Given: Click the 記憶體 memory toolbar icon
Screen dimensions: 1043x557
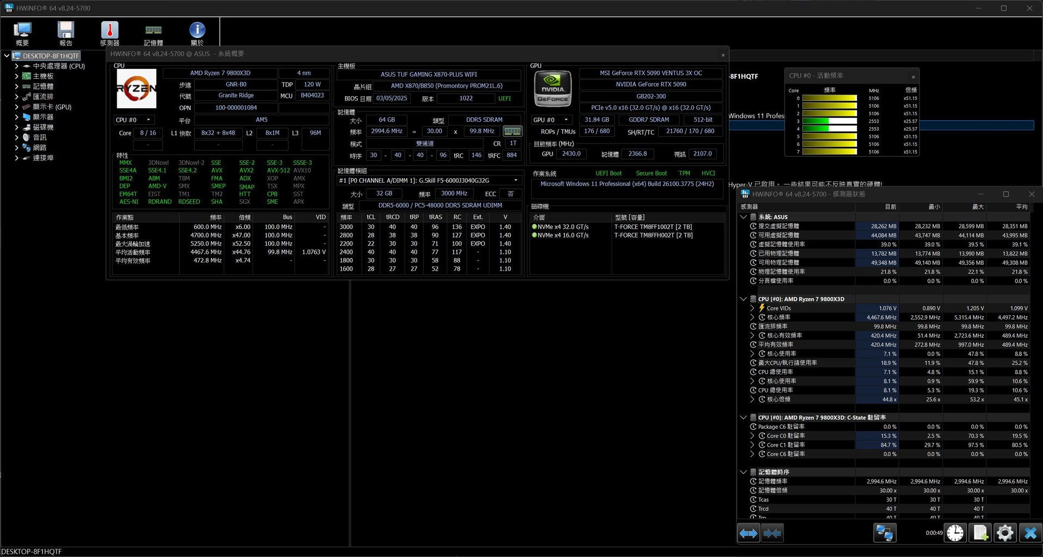Looking at the screenshot, I should pos(153,33).
